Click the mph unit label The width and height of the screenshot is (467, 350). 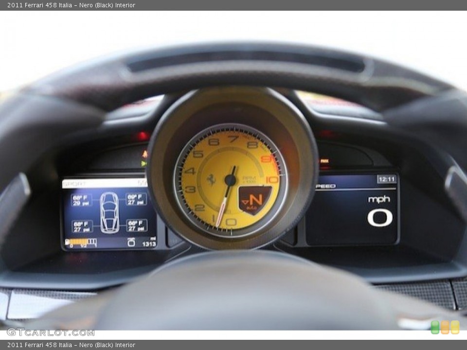(379, 199)
